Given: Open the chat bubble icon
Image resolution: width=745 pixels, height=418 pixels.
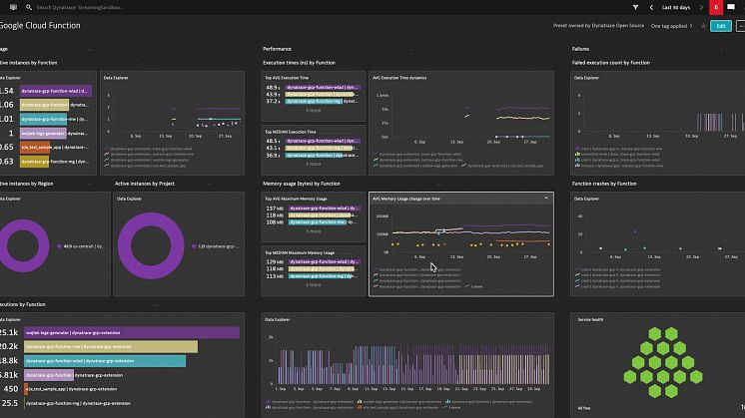Looking at the screenshot, I should coord(731,7).
